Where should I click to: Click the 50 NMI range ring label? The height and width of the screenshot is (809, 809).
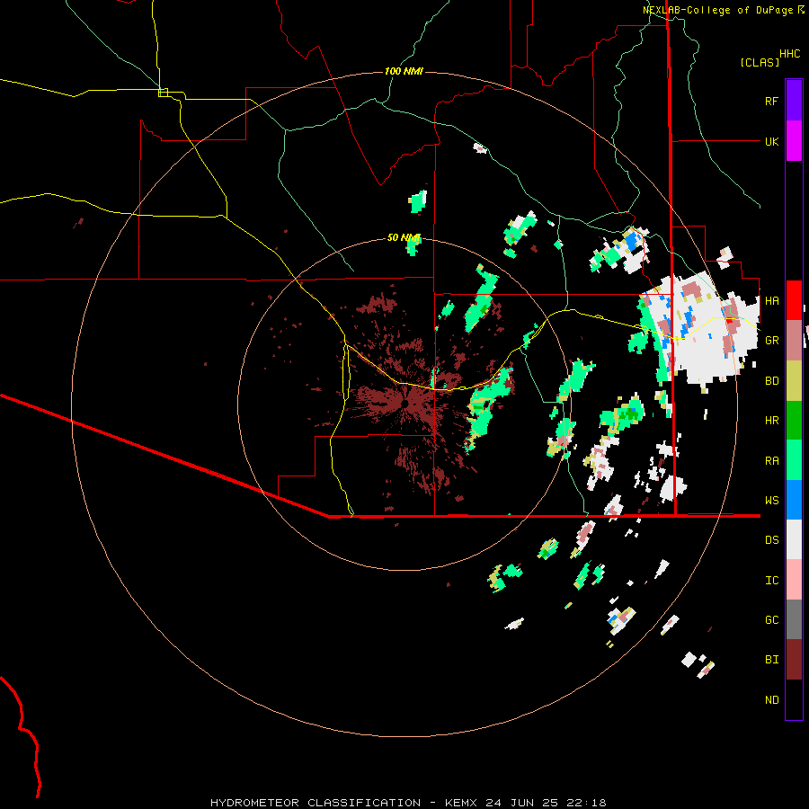[404, 238]
